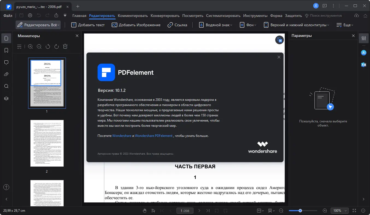Screen dimensions: 370x215
Task: Click zoom out icon in status bar
Action: tap(281, 211)
